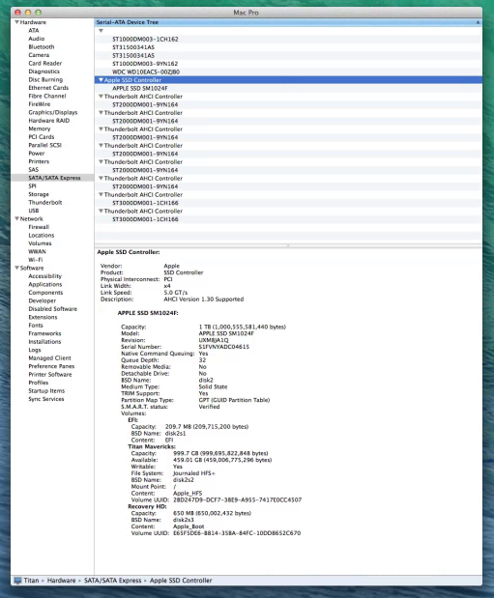Click the Serial-ATA Device Tree column header
494x598 pixels.
click(288, 22)
